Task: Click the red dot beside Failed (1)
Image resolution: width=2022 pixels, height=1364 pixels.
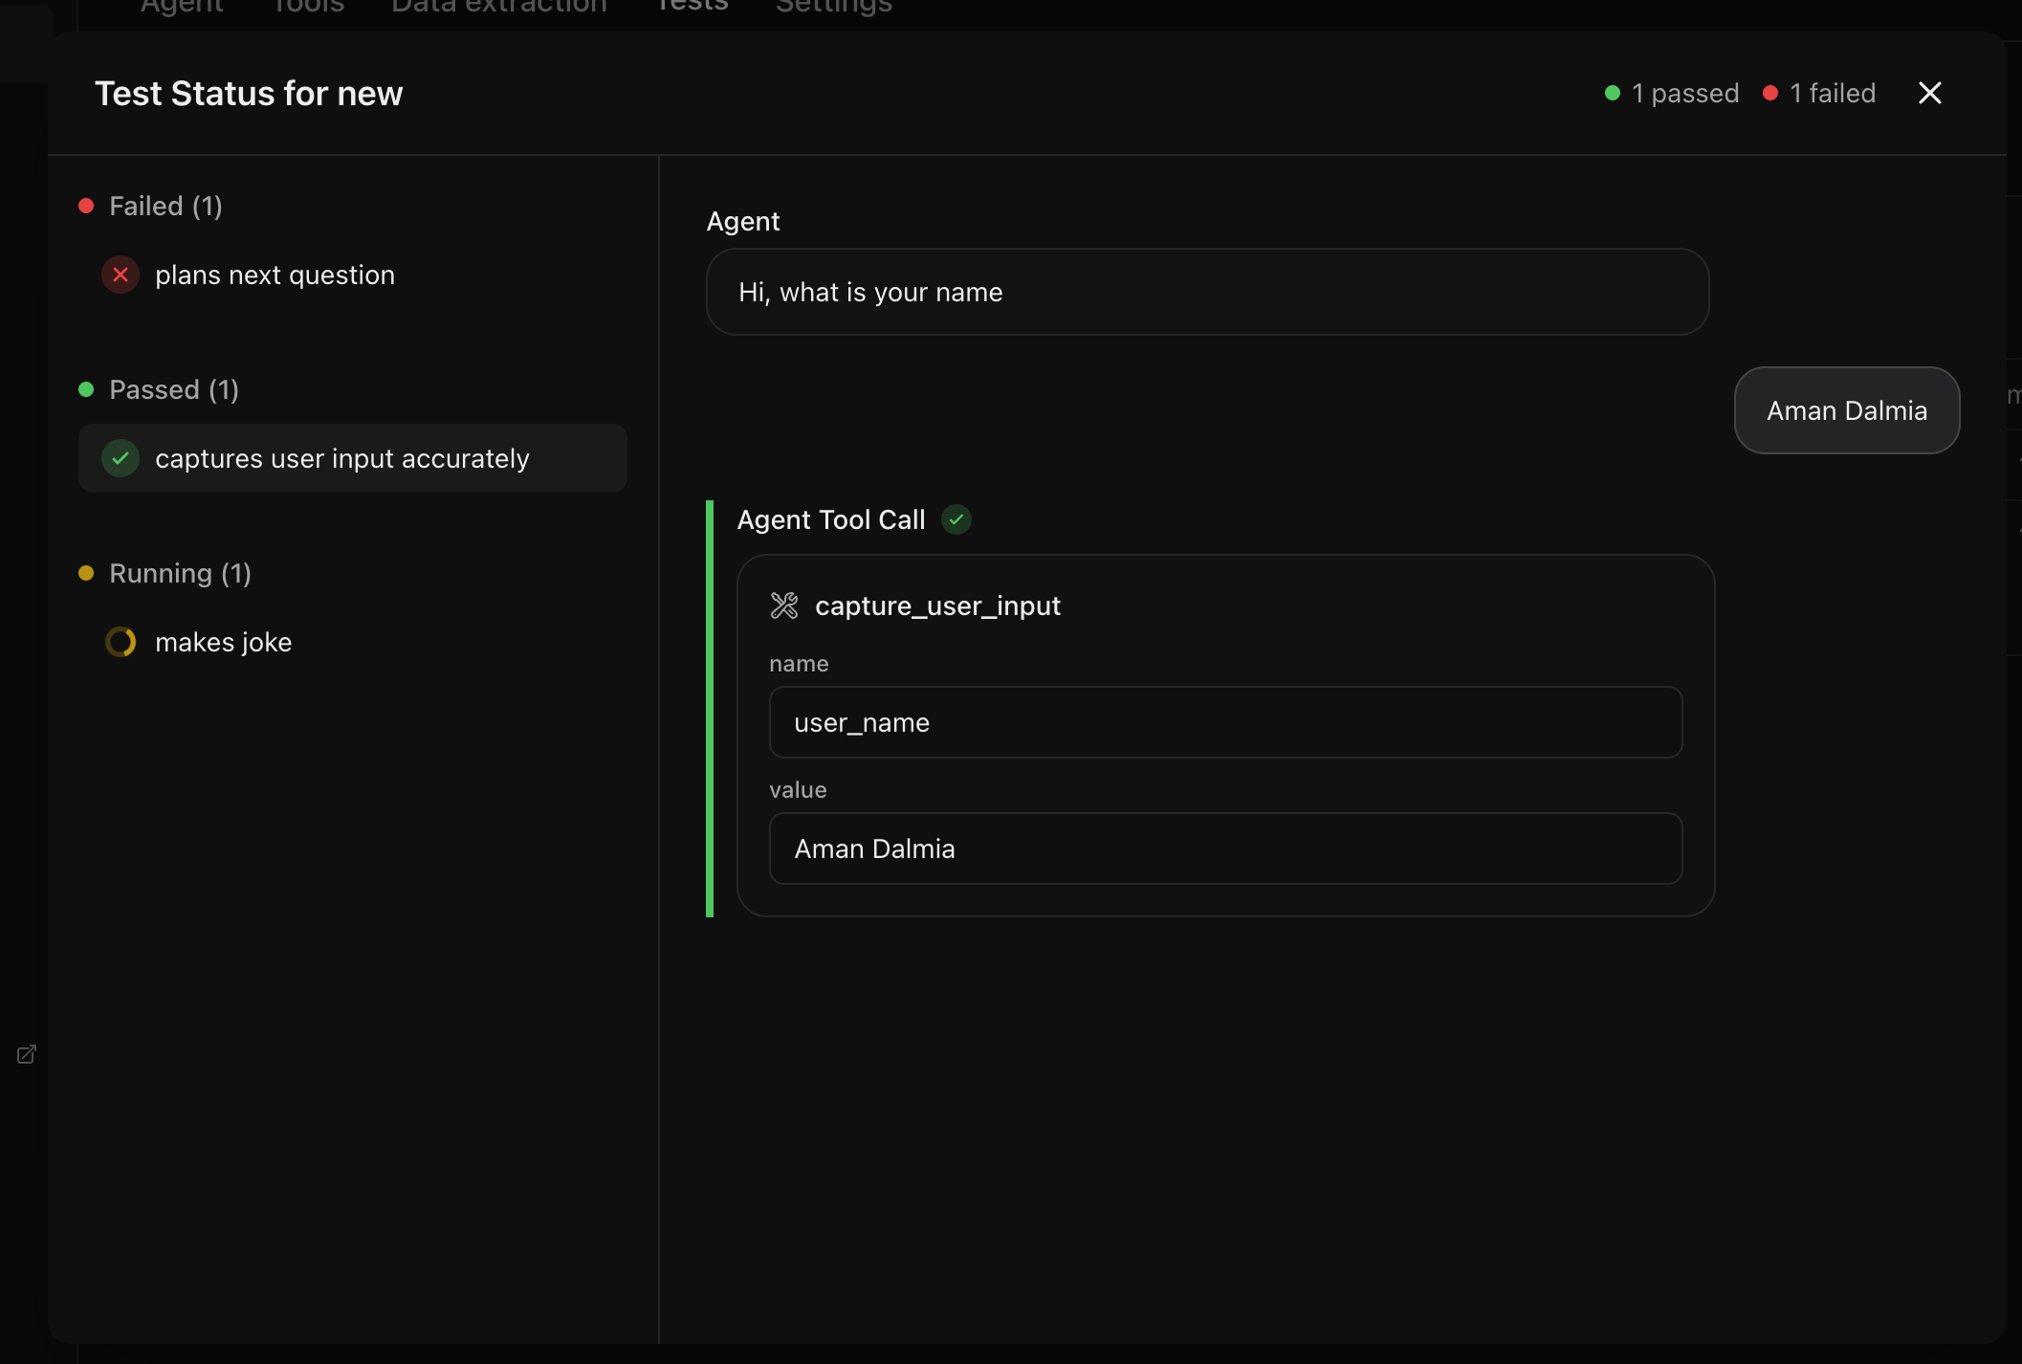Action: point(86,207)
